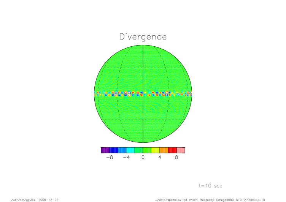Image resolution: width=286 pixels, height=202 pixels.
Task: Select the orange colorbar segment
Action: pyautogui.click(x=164, y=150)
